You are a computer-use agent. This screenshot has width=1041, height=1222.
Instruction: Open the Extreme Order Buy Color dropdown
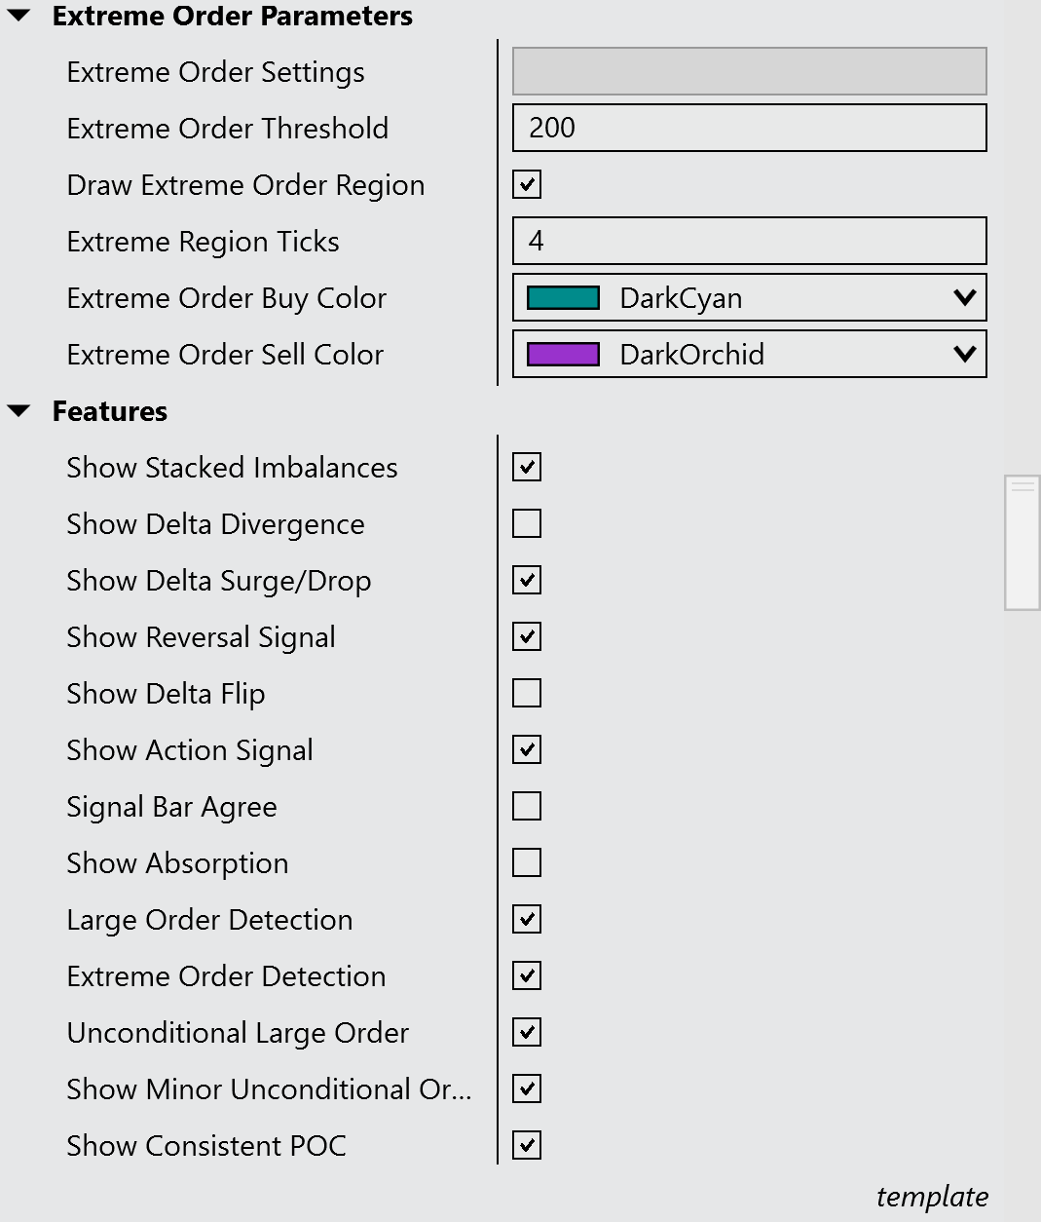(964, 298)
